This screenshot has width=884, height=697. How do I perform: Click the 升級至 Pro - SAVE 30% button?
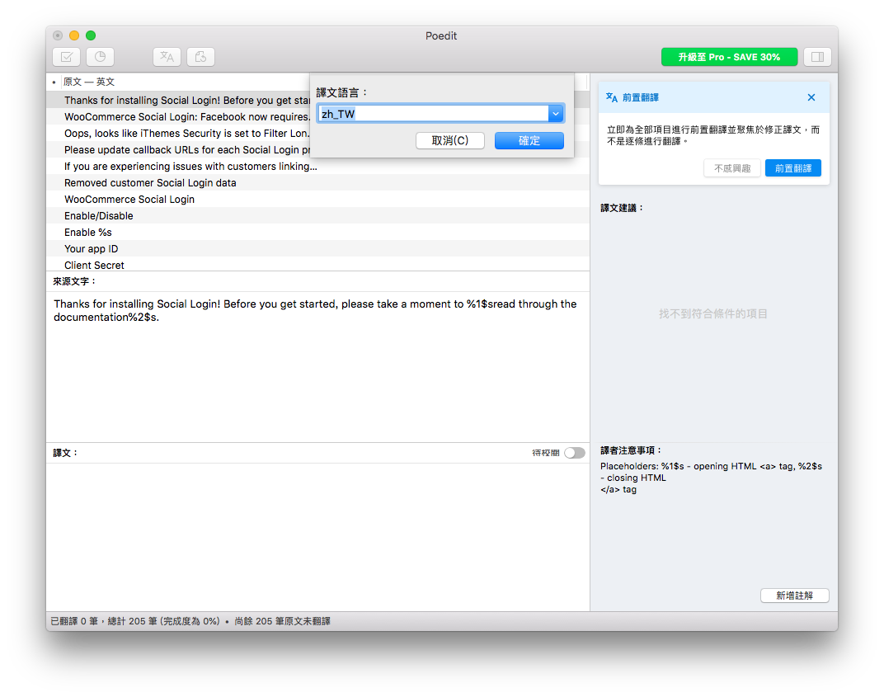pos(729,57)
